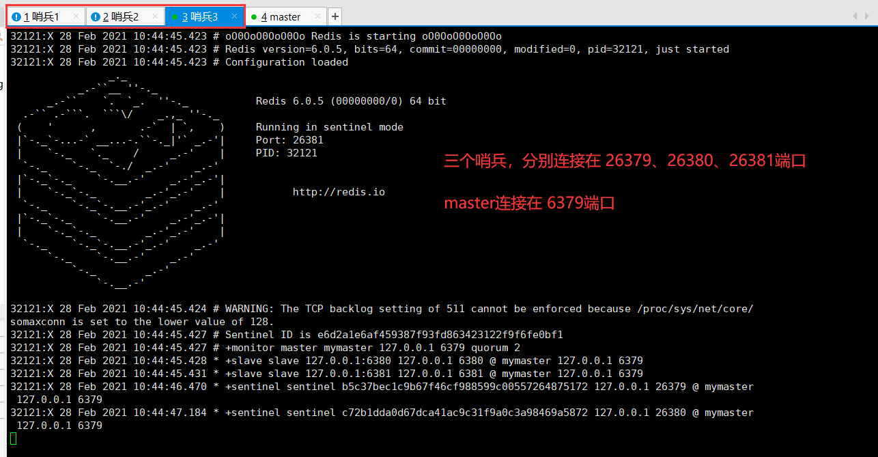
Task: Click the 'Configuration loaded' log line
Action: click(179, 62)
